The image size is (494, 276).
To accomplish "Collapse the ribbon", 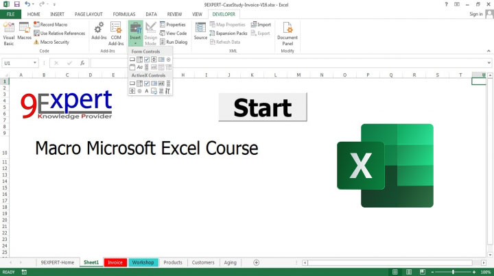I will click(489, 51).
